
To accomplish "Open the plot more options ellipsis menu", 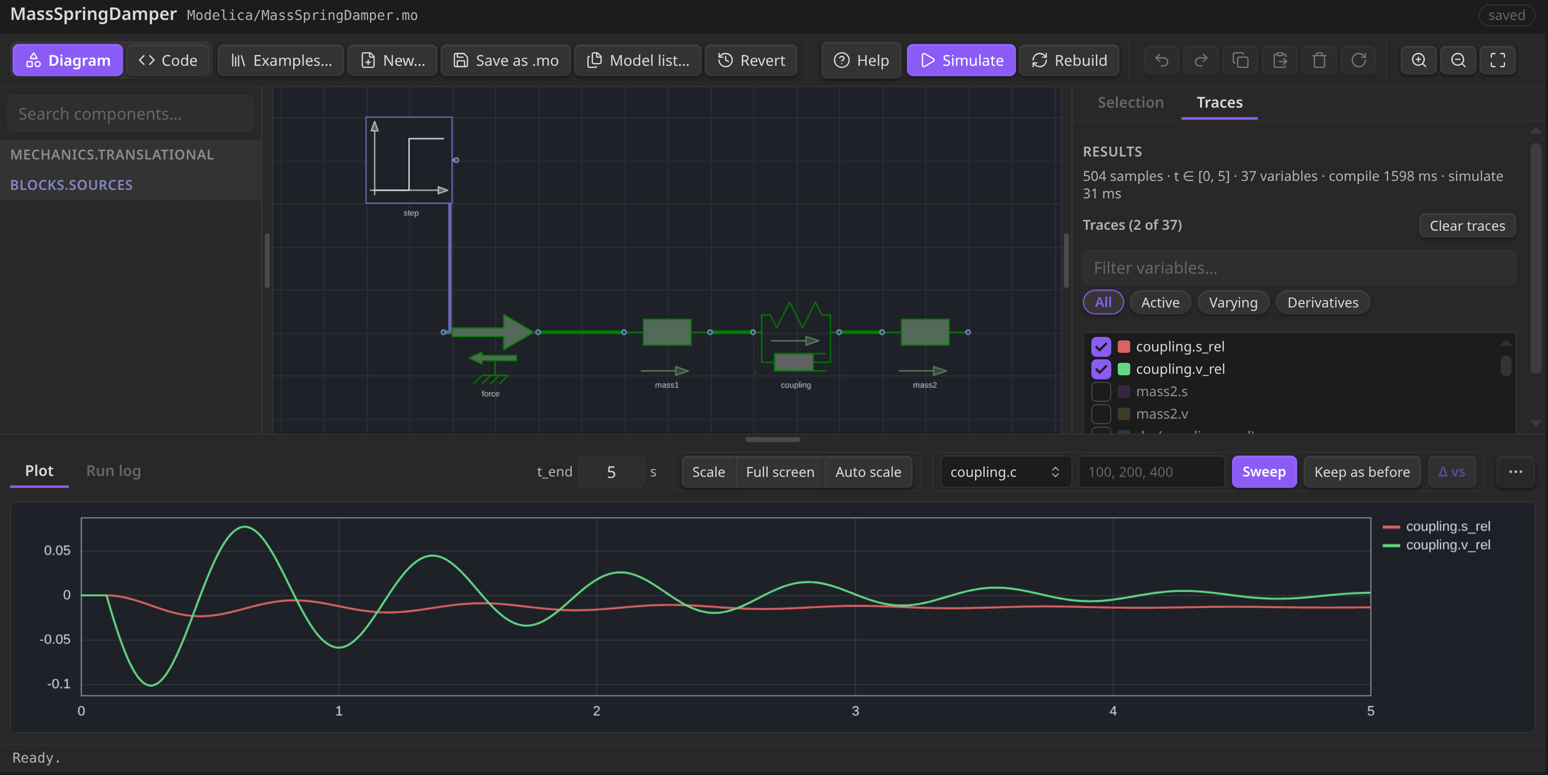I will coord(1516,471).
